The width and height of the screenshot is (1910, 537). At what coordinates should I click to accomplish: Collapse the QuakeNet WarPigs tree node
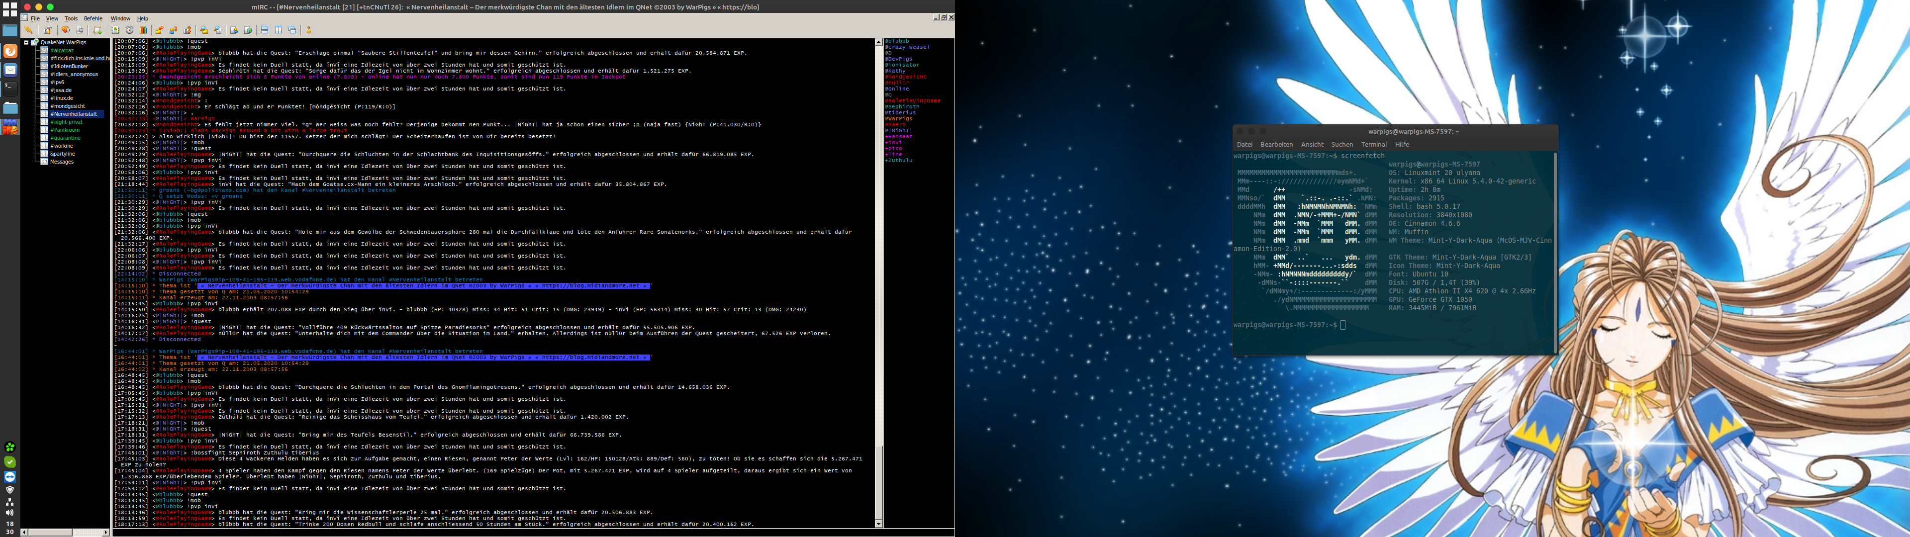pos(27,42)
